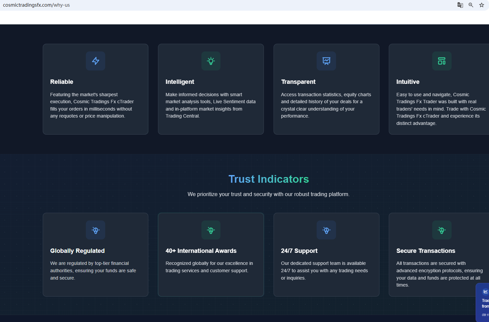Image resolution: width=489 pixels, height=322 pixels.
Task: Click the lightning bolt icon above Reliable
Action: click(96, 61)
